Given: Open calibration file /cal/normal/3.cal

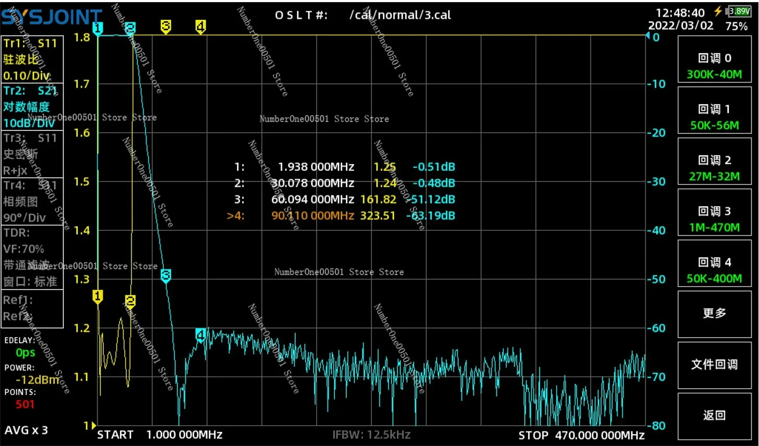Looking at the screenshot, I should 400,15.
